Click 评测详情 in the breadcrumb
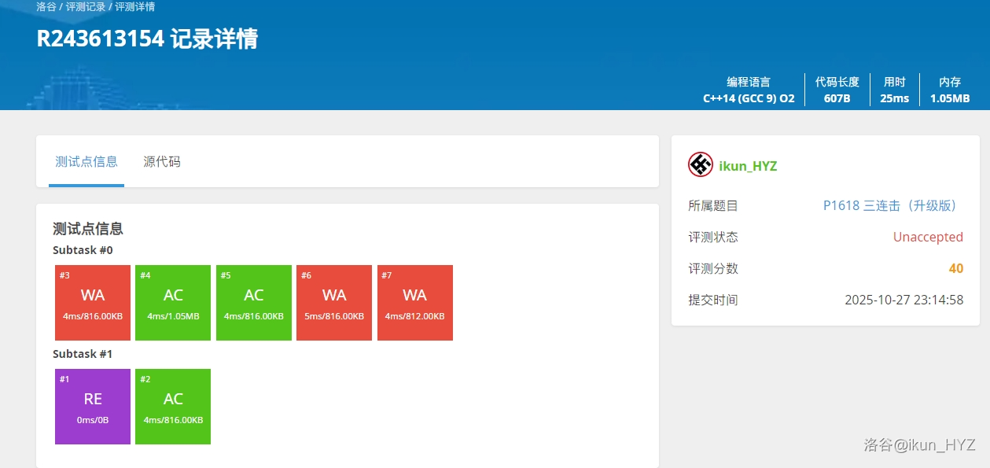 point(134,7)
